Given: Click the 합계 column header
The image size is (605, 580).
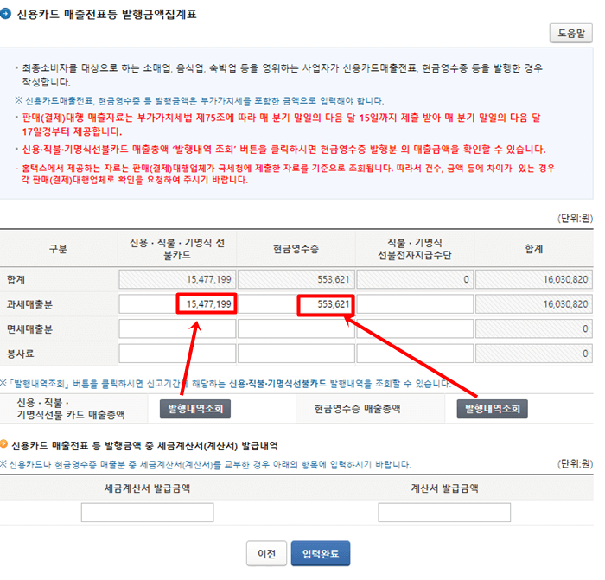Looking at the screenshot, I should (533, 249).
